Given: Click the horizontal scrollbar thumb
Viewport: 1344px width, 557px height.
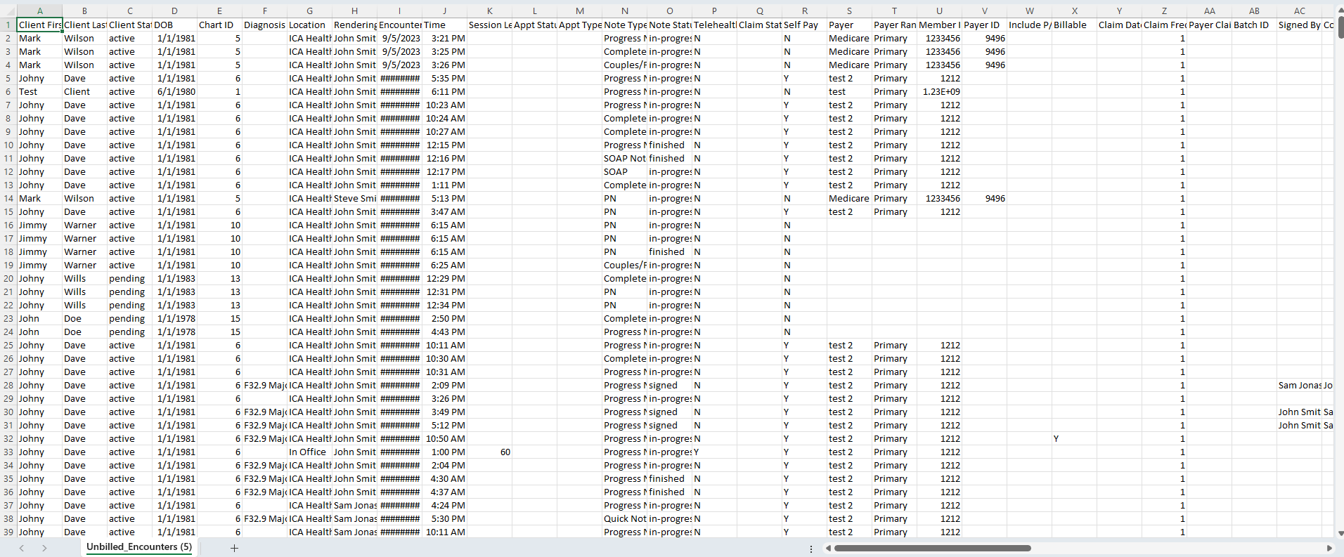Looking at the screenshot, I should [x=931, y=548].
